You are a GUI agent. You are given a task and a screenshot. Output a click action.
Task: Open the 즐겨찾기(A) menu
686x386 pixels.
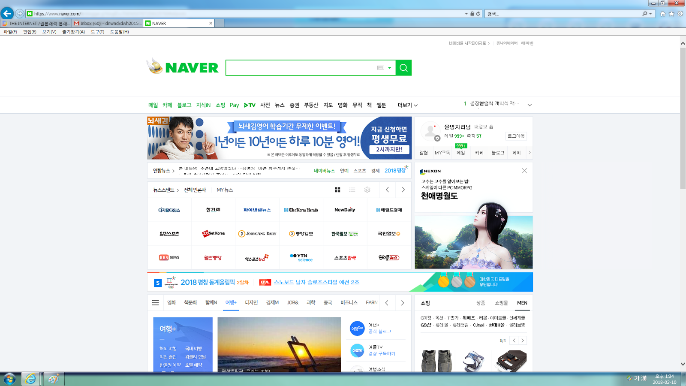pyautogui.click(x=73, y=32)
